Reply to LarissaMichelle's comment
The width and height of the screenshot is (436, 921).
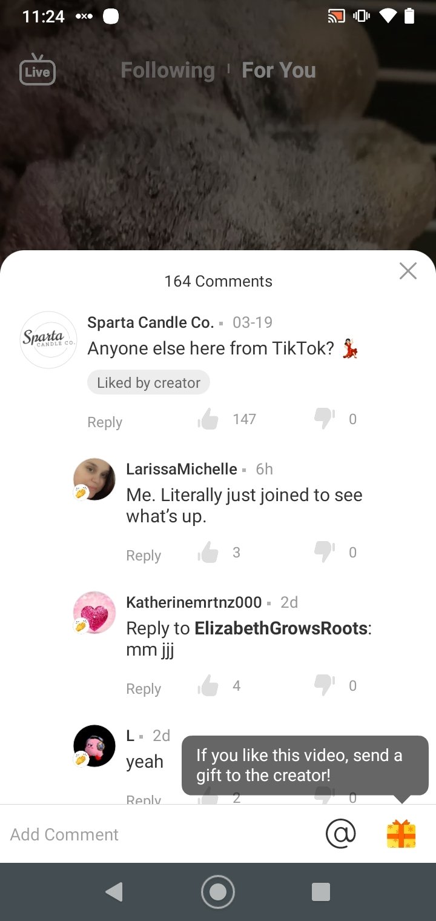pyautogui.click(x=144, y=556)
